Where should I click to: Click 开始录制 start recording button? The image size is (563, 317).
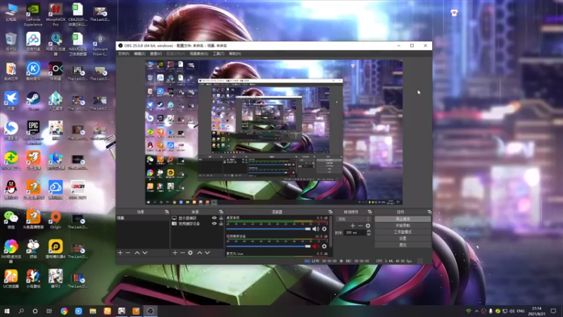(403, 225)
